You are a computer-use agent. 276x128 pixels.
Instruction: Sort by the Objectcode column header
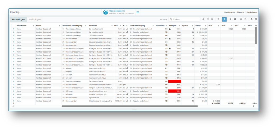click(22, 25)
